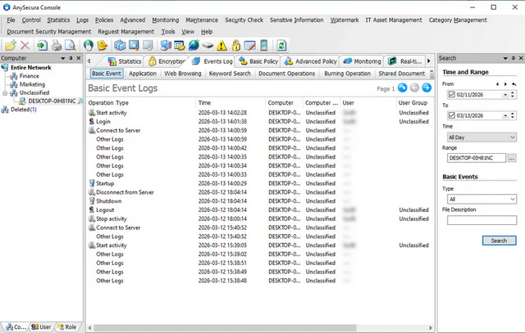Click the gray disk drive toolbar icon
The image size is (525, 333).
208,45
